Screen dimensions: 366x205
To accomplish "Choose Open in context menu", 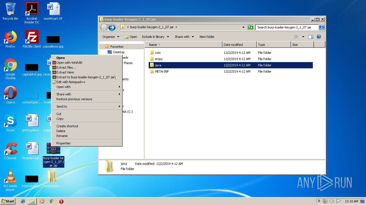I will pos(87,58).
